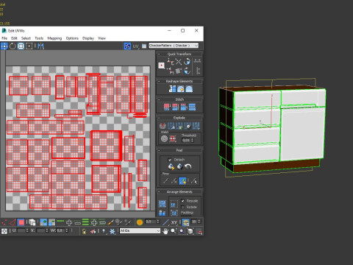Collapse the Quick Transform rollout
Image resolution: width=353 pixels, height=265 pixels.
point(179,54)
